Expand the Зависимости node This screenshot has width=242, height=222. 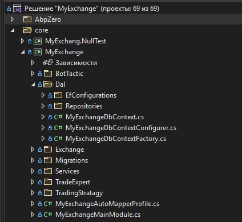pyautogui.click(x=33, y=63)
